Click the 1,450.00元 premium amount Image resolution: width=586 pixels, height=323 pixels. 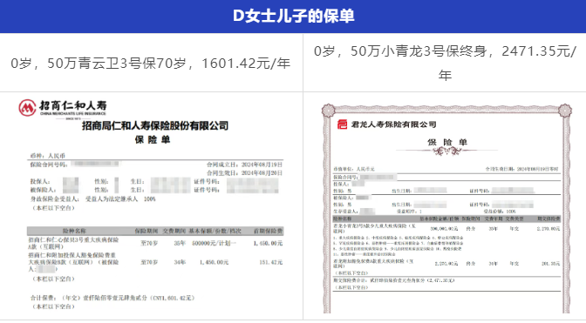coord(268,243)
